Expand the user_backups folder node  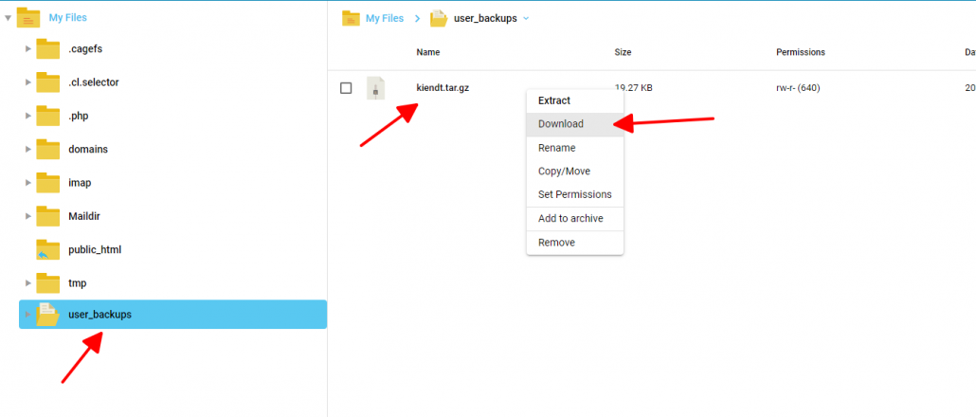(27, 315)
